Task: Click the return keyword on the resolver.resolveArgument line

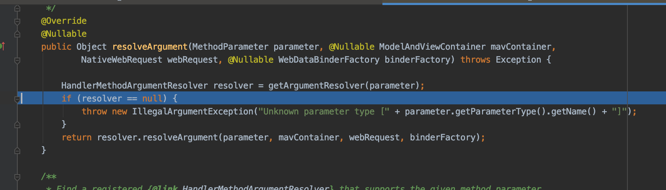Action: [76, 137]
